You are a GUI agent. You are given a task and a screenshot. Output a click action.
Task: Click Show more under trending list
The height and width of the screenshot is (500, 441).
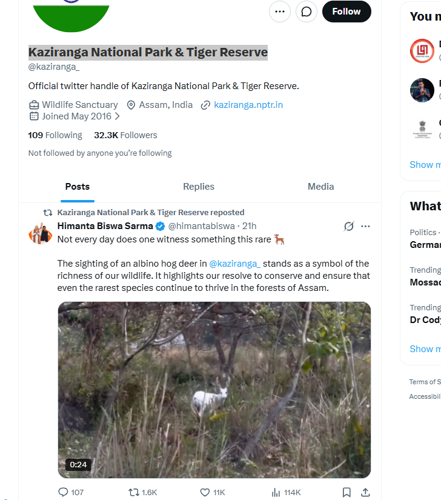[x=425, y=349]
